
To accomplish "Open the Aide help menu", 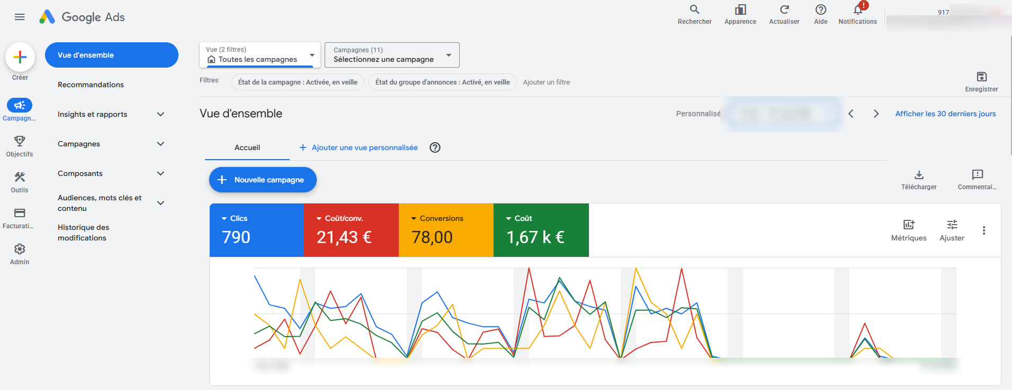I will point(820,15).
